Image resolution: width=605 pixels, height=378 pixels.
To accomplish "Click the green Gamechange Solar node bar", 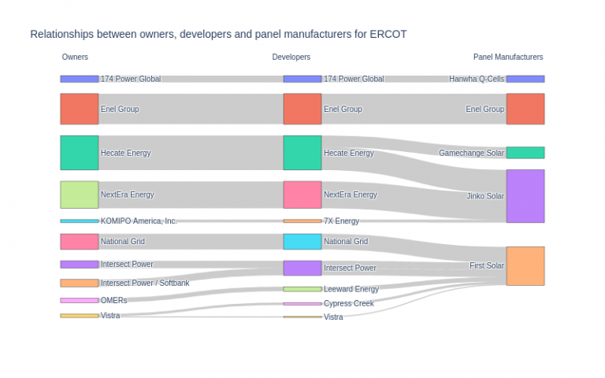I will [525, 153].
